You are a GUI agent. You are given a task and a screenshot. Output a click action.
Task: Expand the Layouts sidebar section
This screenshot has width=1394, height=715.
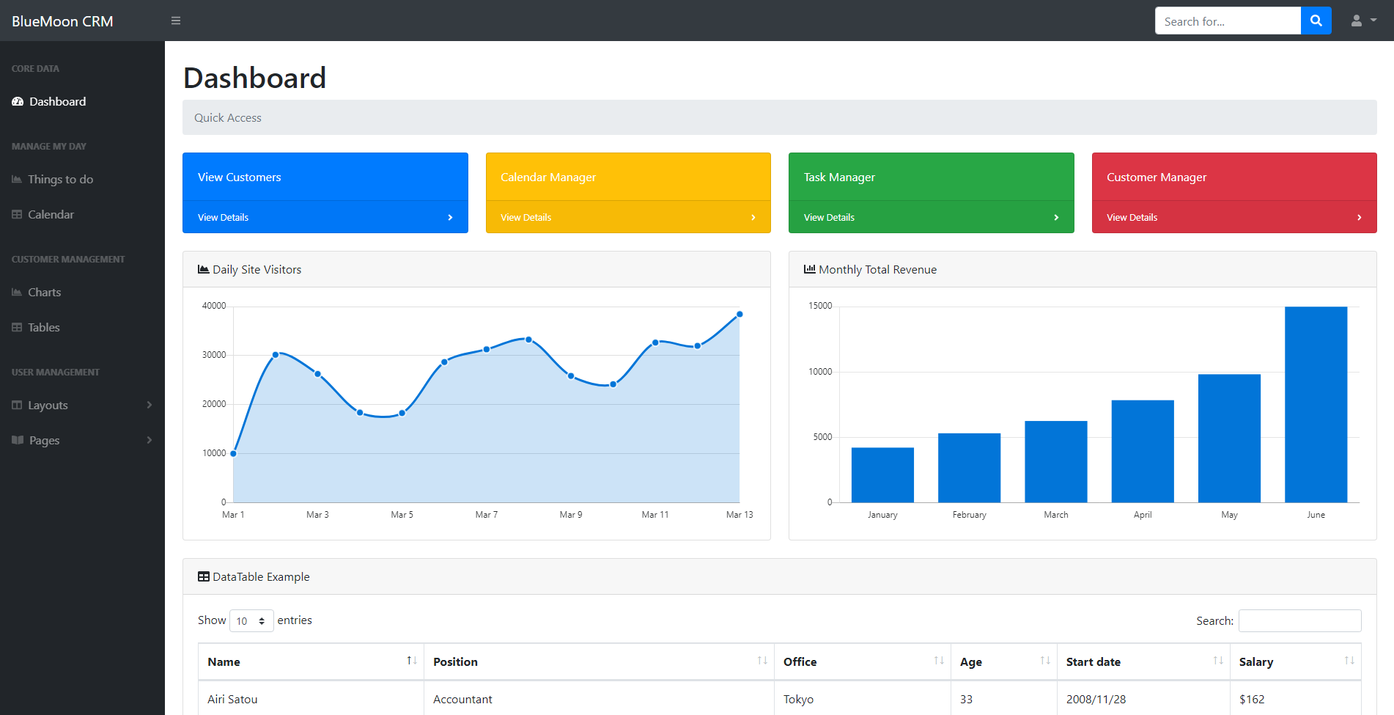pos(81,405)
